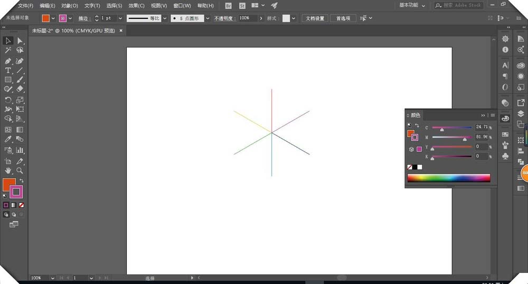Screen dimensions: 528x284
Task: Open brush definition dropdown (5 点圆形)
Action: point(208,18)
